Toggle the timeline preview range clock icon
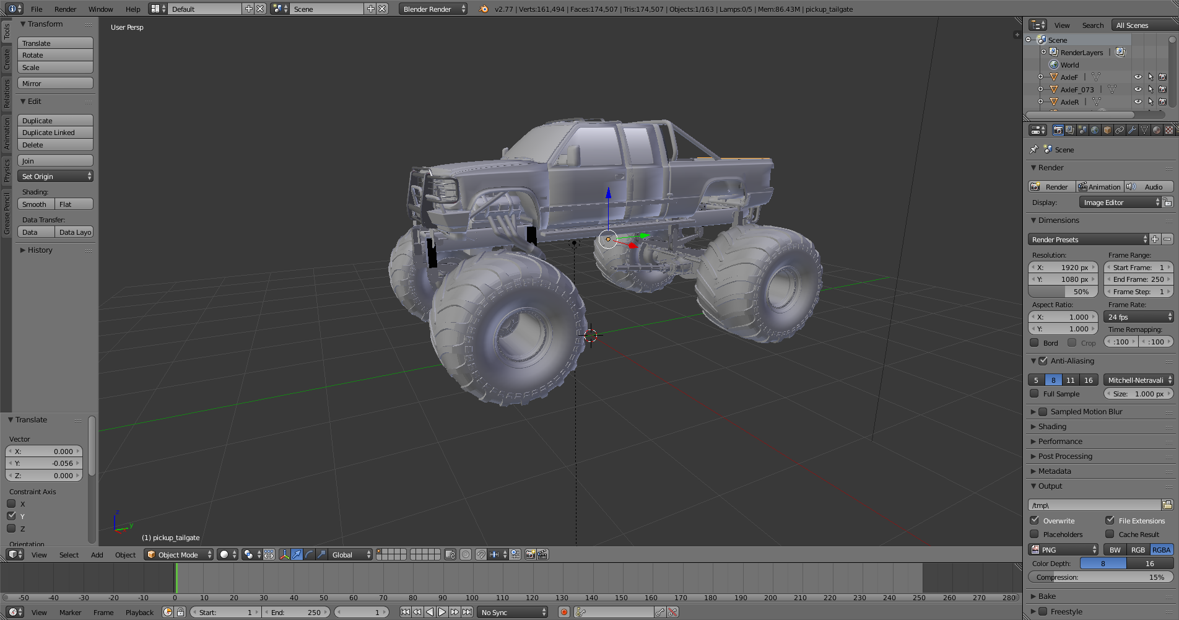Image resolution: width=1179 pixels, height=620 pixels. pyautogui.click(x=168, y=612)
